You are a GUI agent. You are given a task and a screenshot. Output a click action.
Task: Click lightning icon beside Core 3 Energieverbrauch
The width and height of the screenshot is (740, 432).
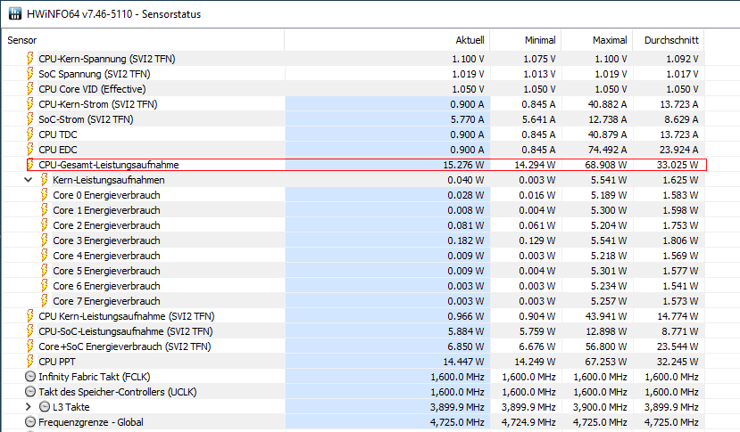point(45,240)
